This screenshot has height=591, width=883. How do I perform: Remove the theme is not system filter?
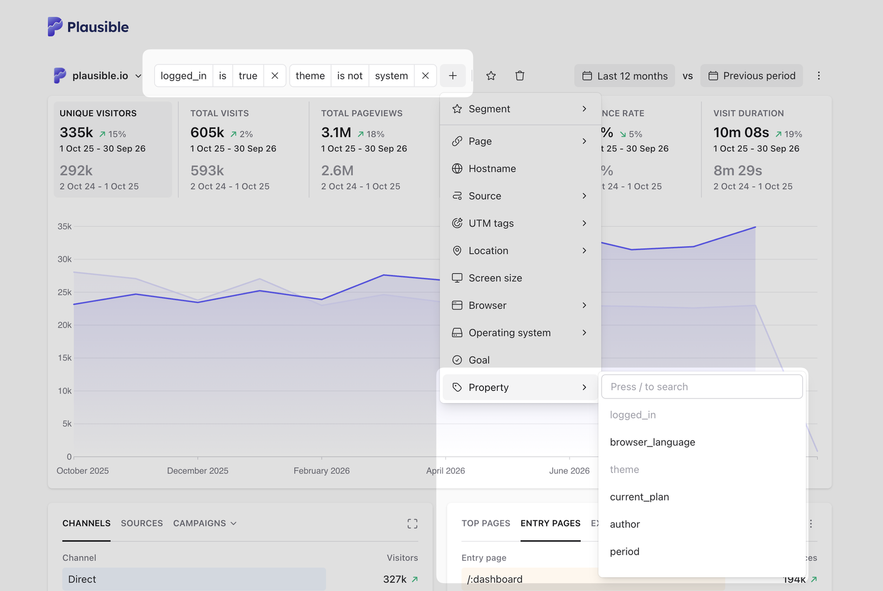click(425, 76)
